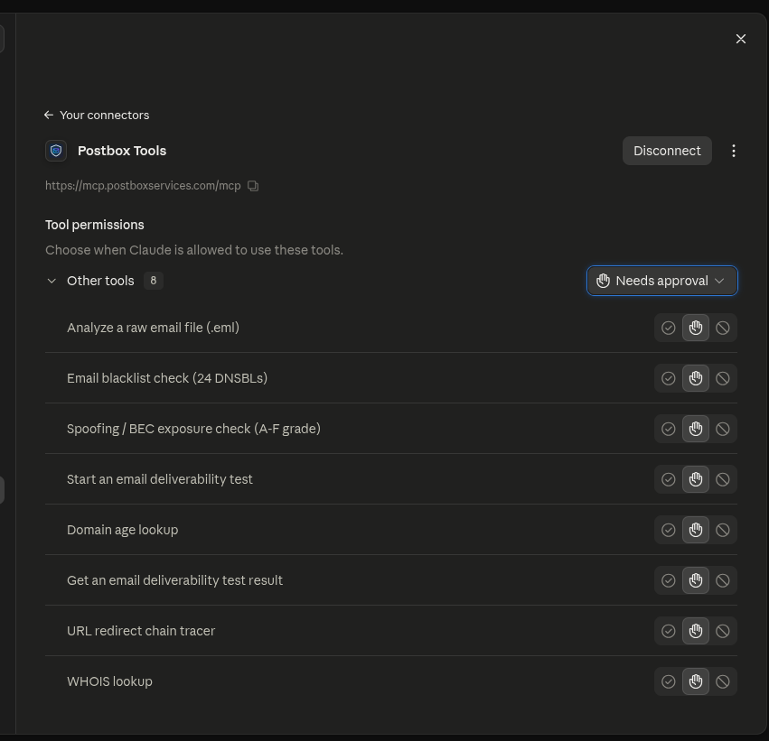Click the 'Analyze a raw email file (.eml)' label

coord(153,328)
